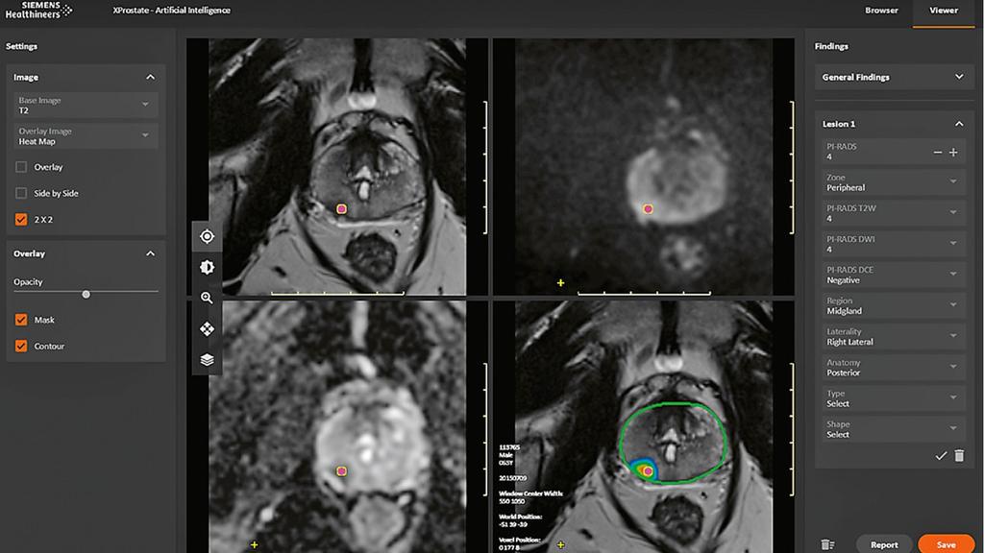Click the Report button
The image size is (984, 553).
tap(883, 543)
